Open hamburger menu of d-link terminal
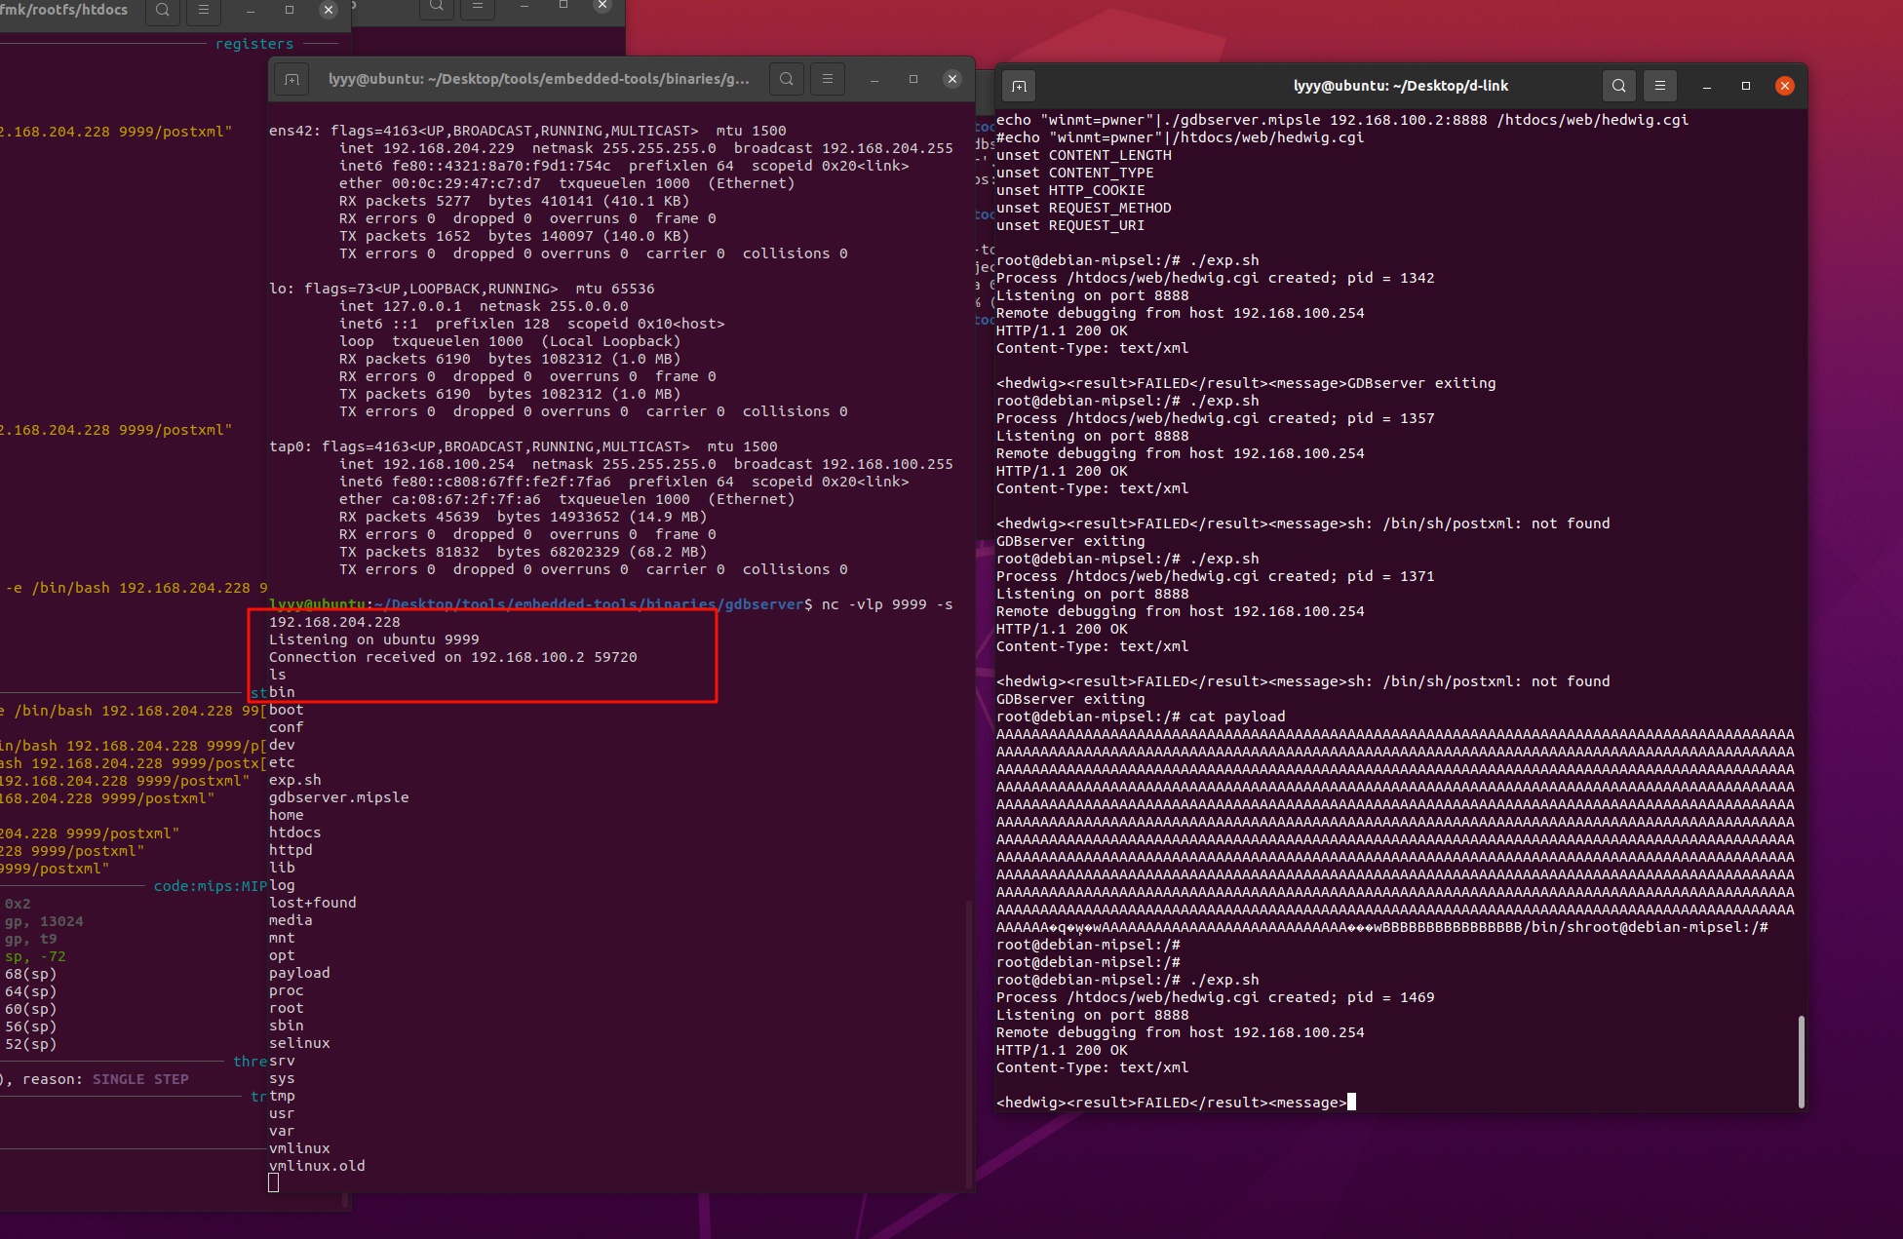The image size is (1903, 1239). (1659, 86)
